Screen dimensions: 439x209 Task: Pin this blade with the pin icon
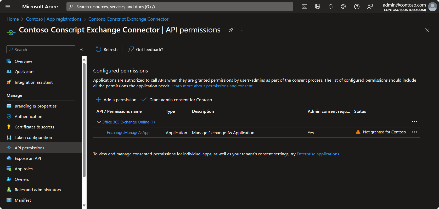231,30
